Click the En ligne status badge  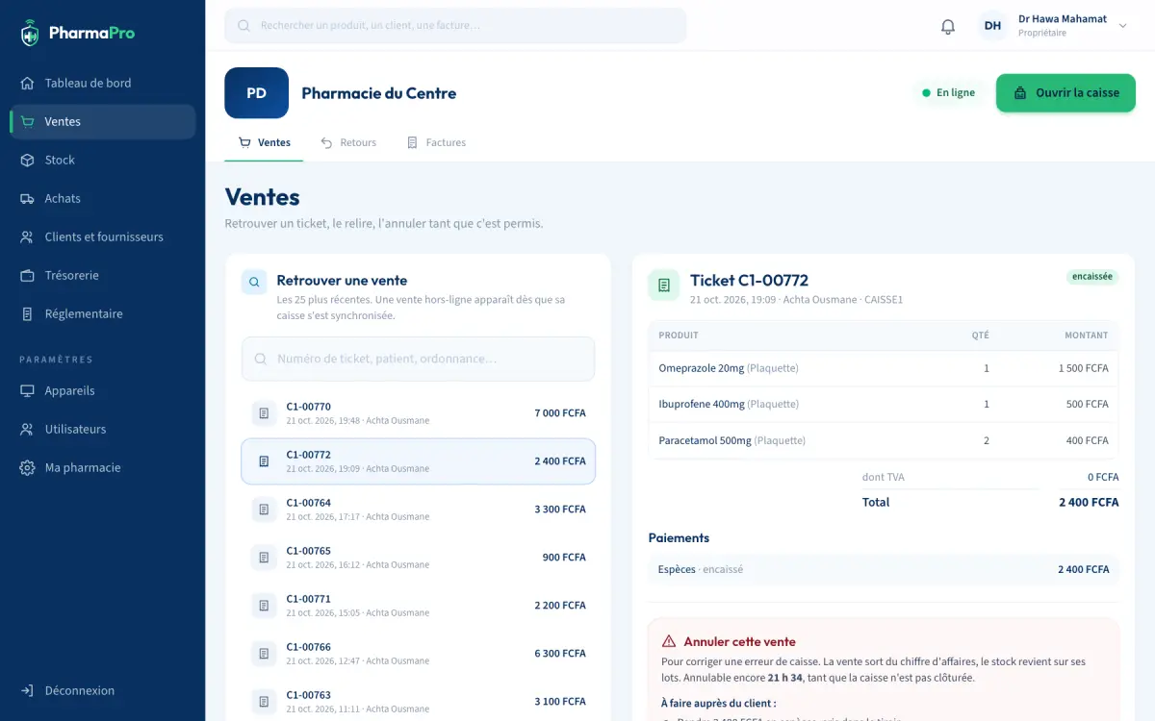[948, 93]
